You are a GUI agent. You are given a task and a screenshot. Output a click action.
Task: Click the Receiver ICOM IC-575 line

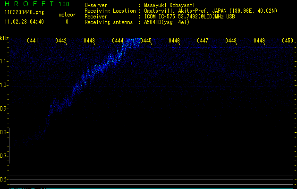pyautogui.click(x=189, y=17)
